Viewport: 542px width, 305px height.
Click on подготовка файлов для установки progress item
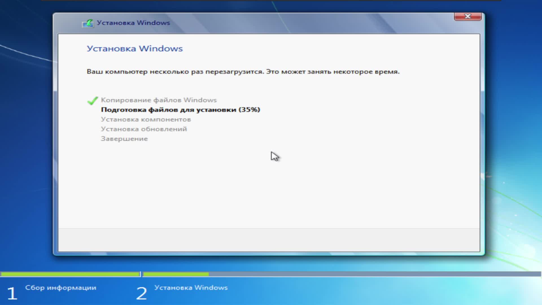181,109
